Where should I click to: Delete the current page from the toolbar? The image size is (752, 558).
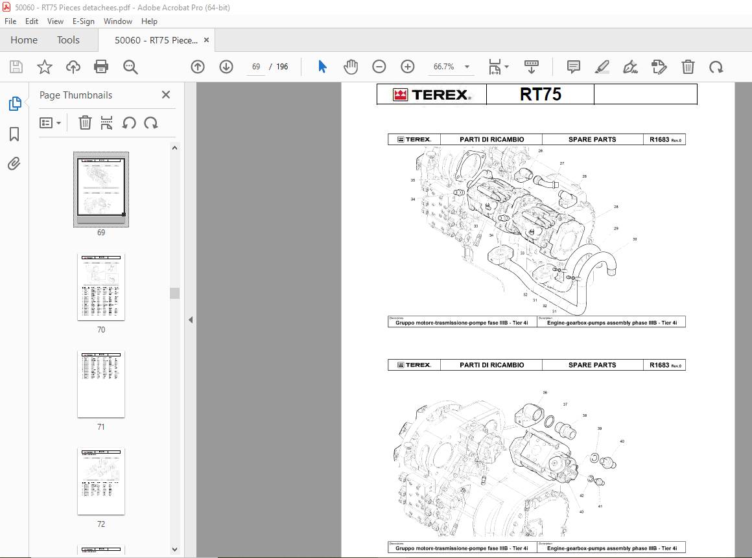click(x=688, y=67)
